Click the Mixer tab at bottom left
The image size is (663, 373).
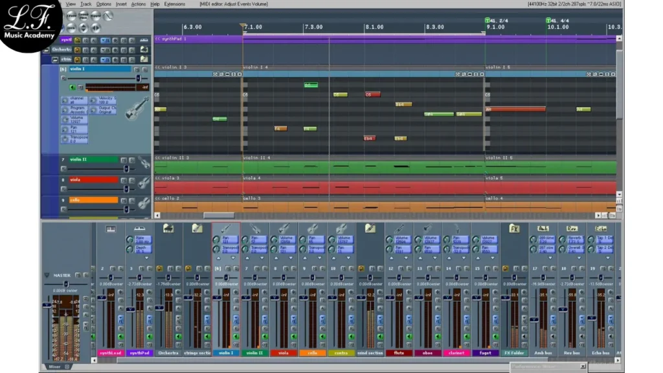(56, 367)
